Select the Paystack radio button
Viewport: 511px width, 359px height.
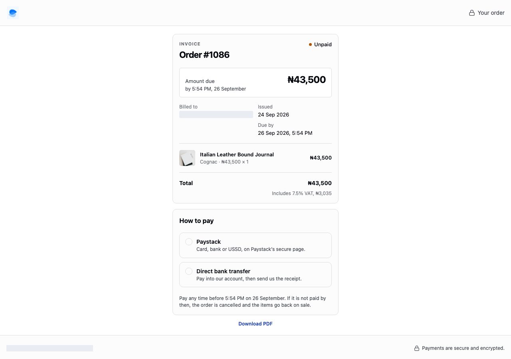click(189, 242)
